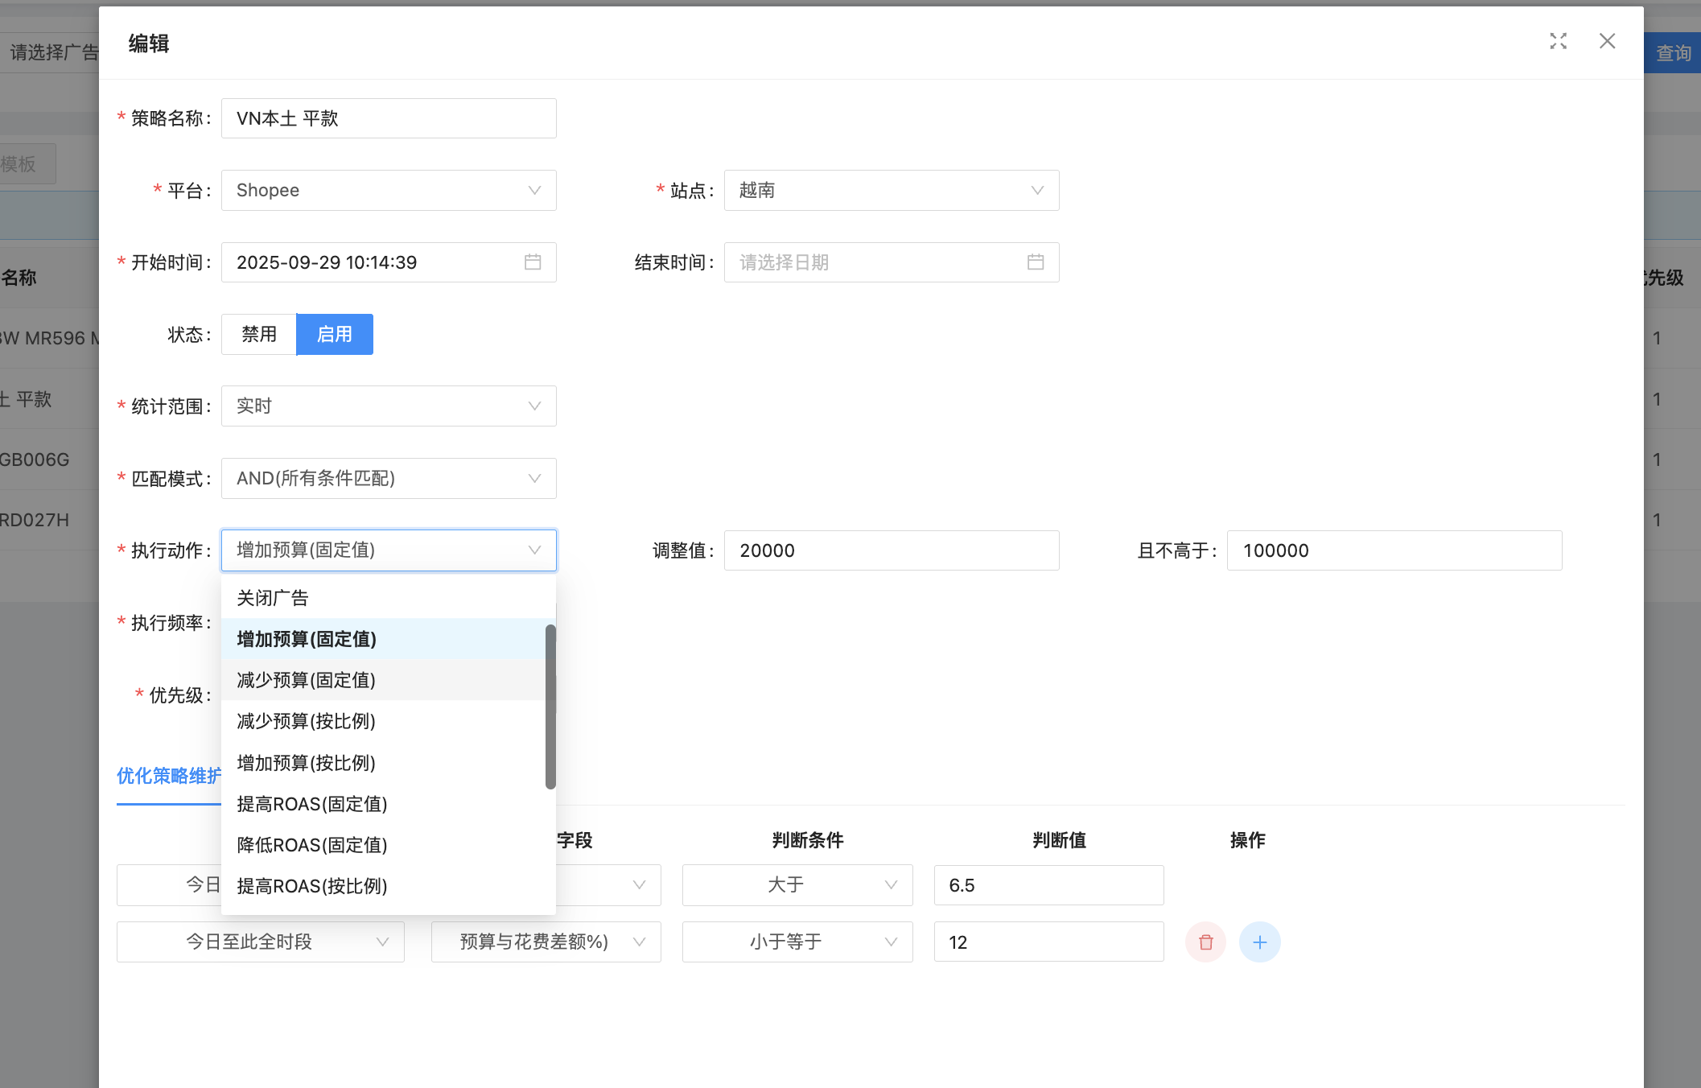This screenshot has height=1088, width=1701.
Task: Delete condition row with red trash icon
Action: click(1205, 942)
